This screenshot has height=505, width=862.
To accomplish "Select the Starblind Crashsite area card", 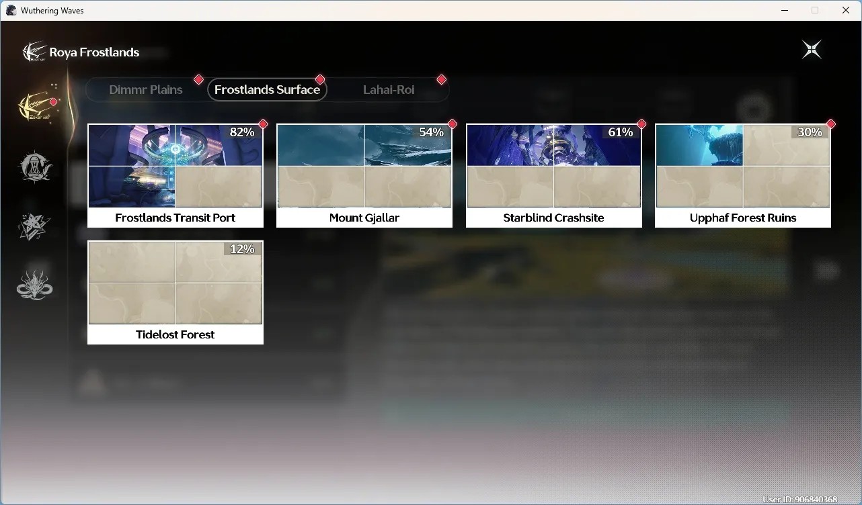I will pos(554,176).
